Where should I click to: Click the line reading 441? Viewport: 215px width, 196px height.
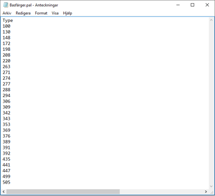pyautogui.click(x=6, y=165)
